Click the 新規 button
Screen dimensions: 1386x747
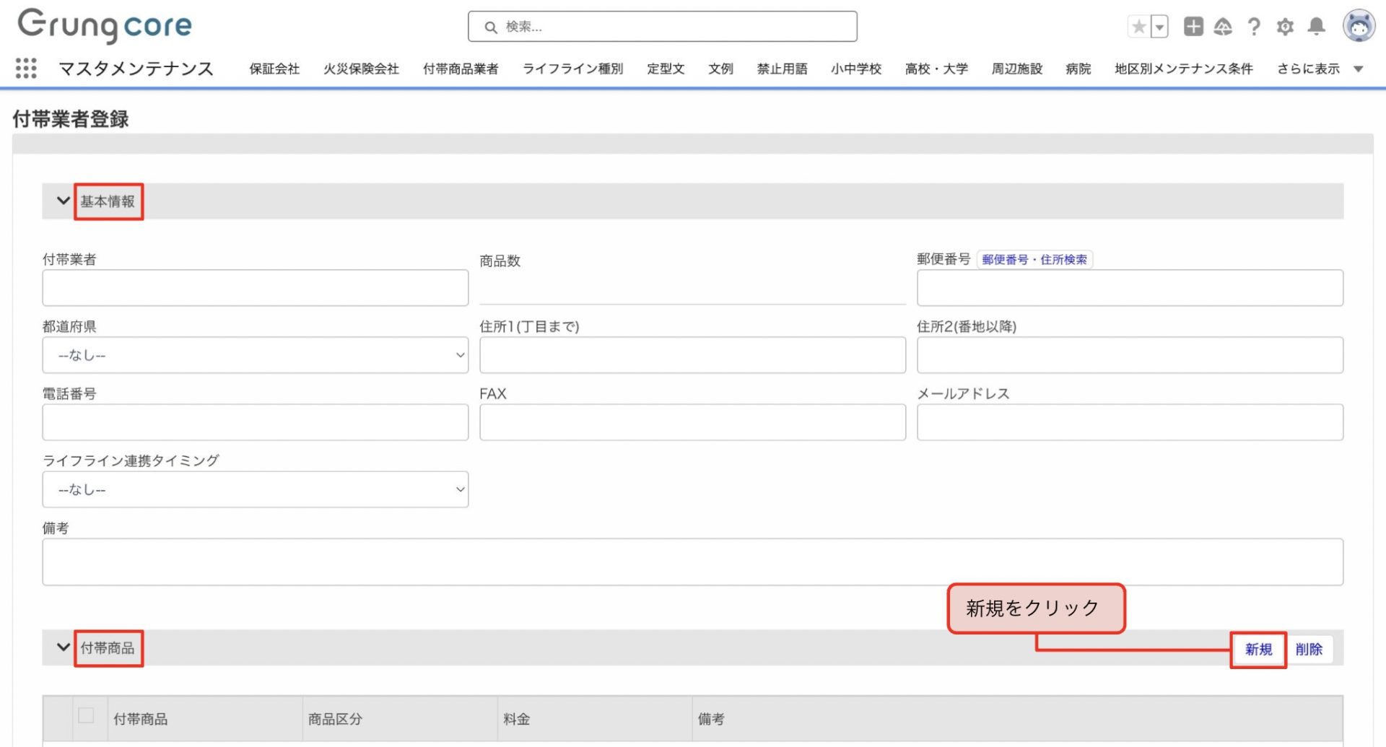click(1258, 650)
